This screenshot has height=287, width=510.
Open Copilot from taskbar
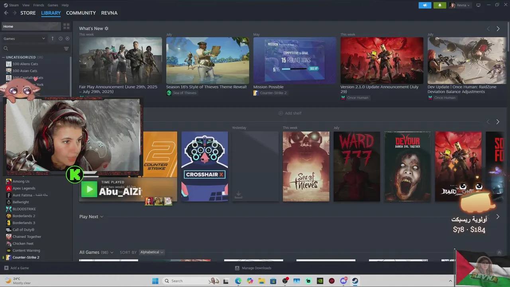pyautogui.click(x=250, y=281)
